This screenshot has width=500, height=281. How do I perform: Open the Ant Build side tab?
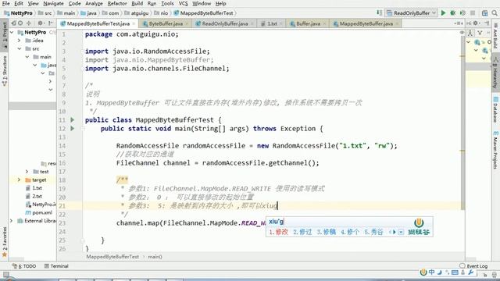pyautogui.click(x=495, y=35)
